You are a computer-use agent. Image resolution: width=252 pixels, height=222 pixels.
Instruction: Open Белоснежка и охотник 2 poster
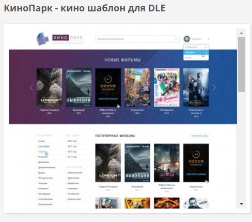(196, 87)
